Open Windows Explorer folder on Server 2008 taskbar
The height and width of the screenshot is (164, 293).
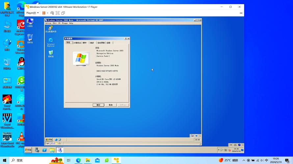point(52,150)
